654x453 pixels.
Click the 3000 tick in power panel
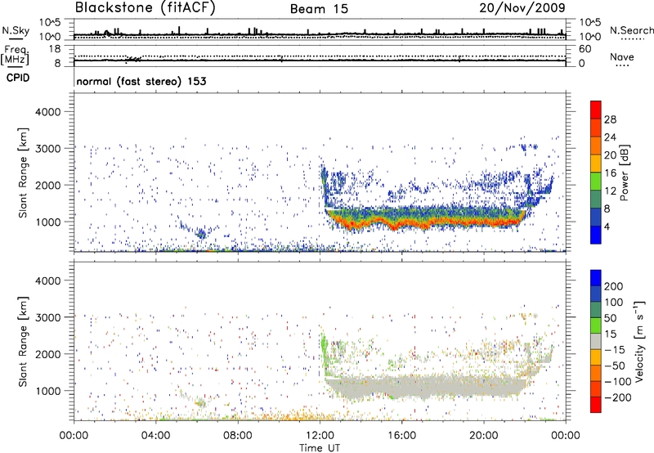(x=48, y=149)
